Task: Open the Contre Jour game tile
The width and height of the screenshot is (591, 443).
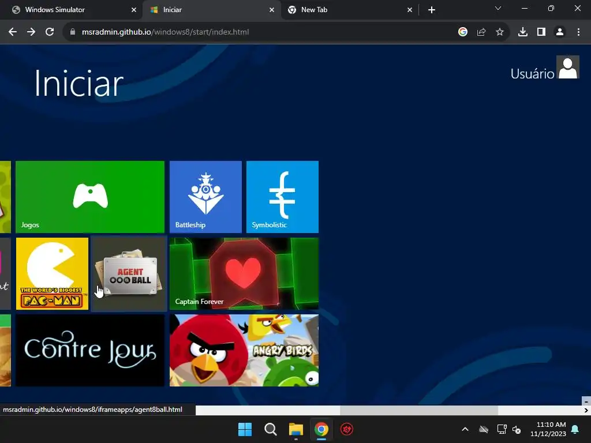Action: pyautogui.click(x=90, y=350)
